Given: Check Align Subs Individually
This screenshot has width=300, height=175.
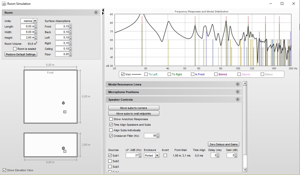Looking at the screenshot, I should (x=111, y=130).
